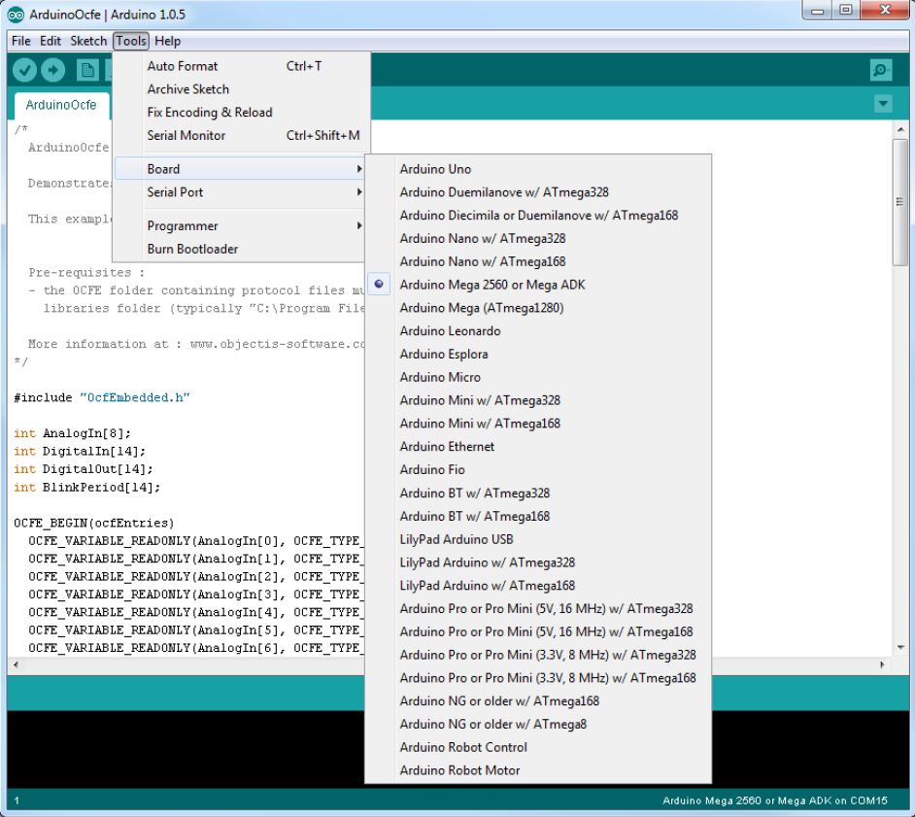The image size is (915, 817).
Task: Select Arduino BT w/ ATmega168
Action: [x=537, y=516]
